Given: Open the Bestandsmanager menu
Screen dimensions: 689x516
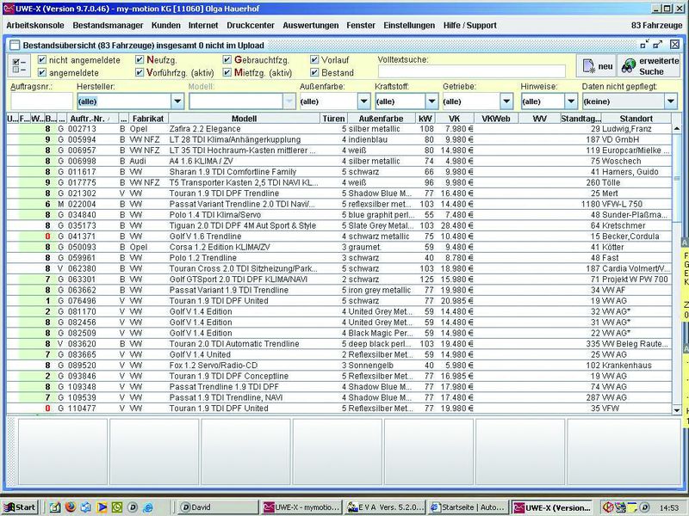Looking at the screenshot, I should click(x=109, y=26).
